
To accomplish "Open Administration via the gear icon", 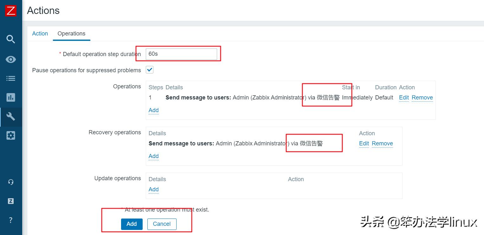I will tap(11, 135).
